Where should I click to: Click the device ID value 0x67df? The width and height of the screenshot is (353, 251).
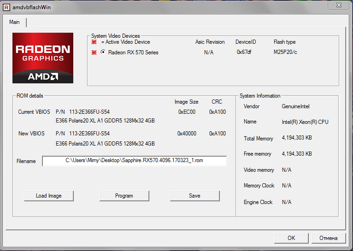(x=244, y=52)
